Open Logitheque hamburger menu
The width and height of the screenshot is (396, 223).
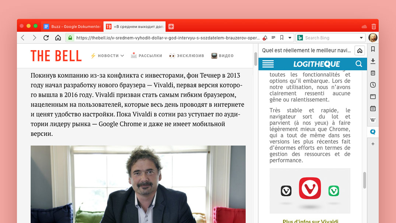click(x=268, y=64)
